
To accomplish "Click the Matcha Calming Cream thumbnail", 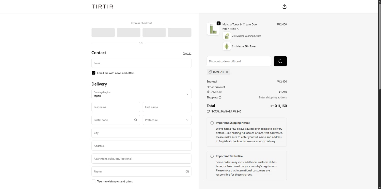I will 227,36.
